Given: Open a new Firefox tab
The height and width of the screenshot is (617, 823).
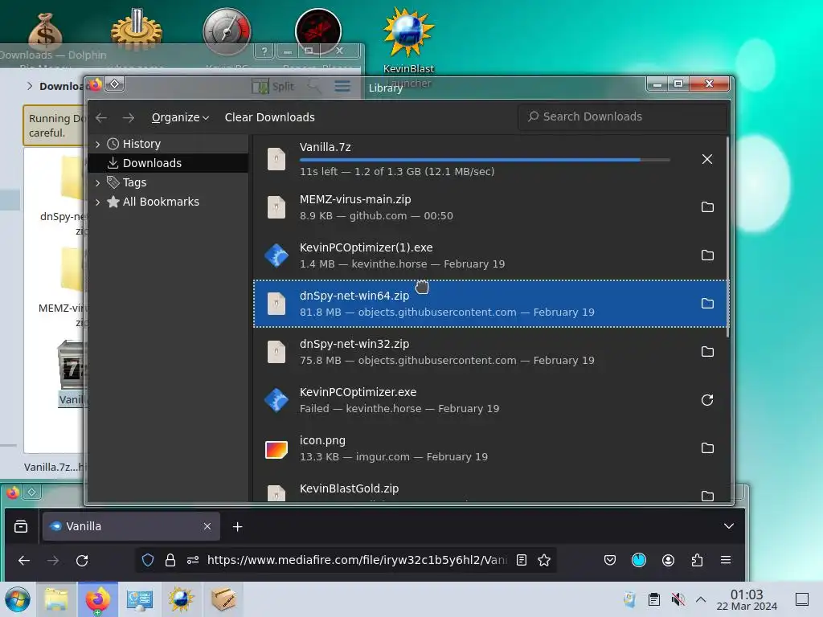Looking at the screenshot, I should (x=237, y=526).
